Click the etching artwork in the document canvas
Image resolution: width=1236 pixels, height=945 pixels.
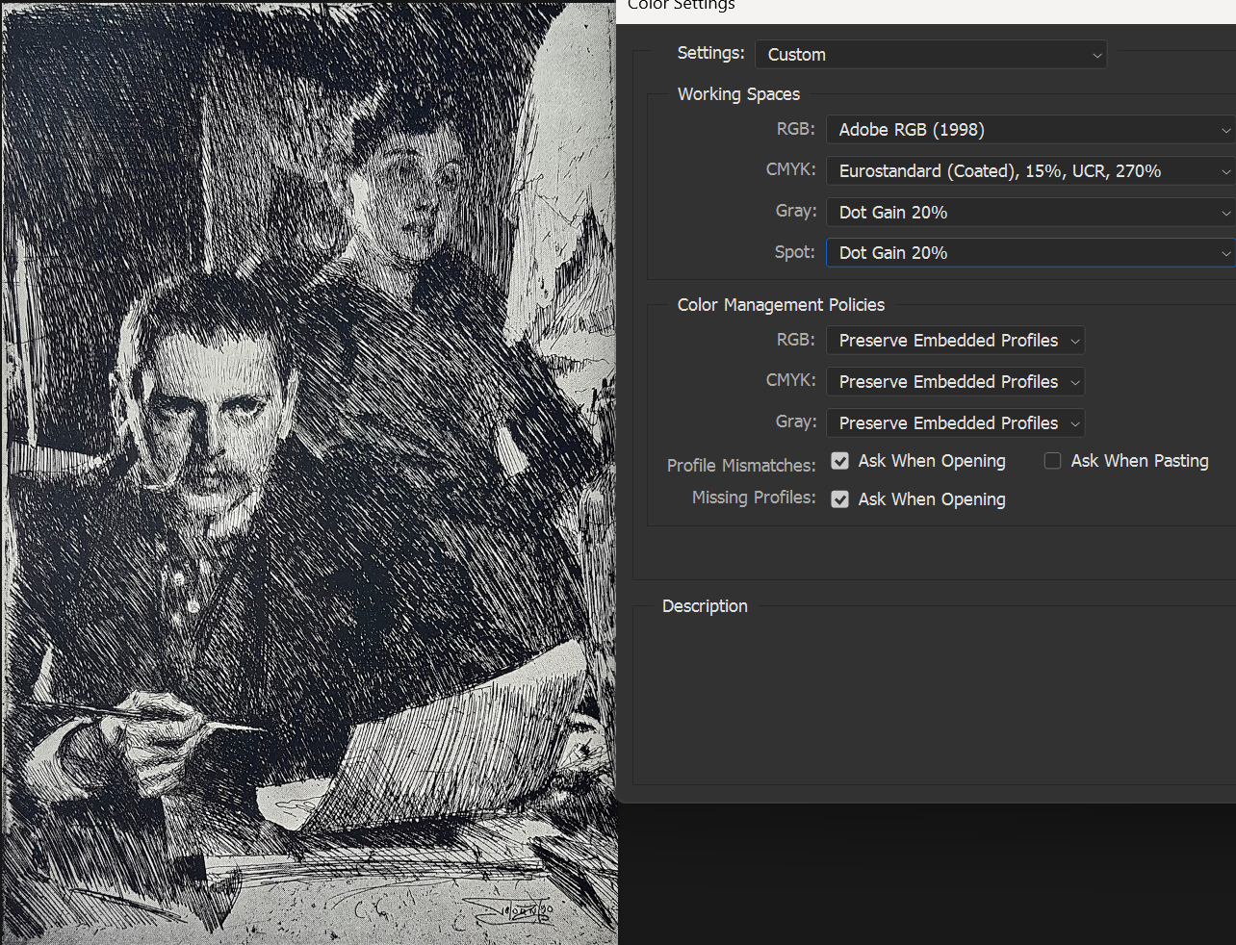(308, 472)
